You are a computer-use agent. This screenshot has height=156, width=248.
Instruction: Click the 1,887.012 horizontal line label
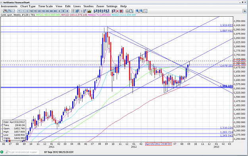pyautogui.click(x=227, y=31)
